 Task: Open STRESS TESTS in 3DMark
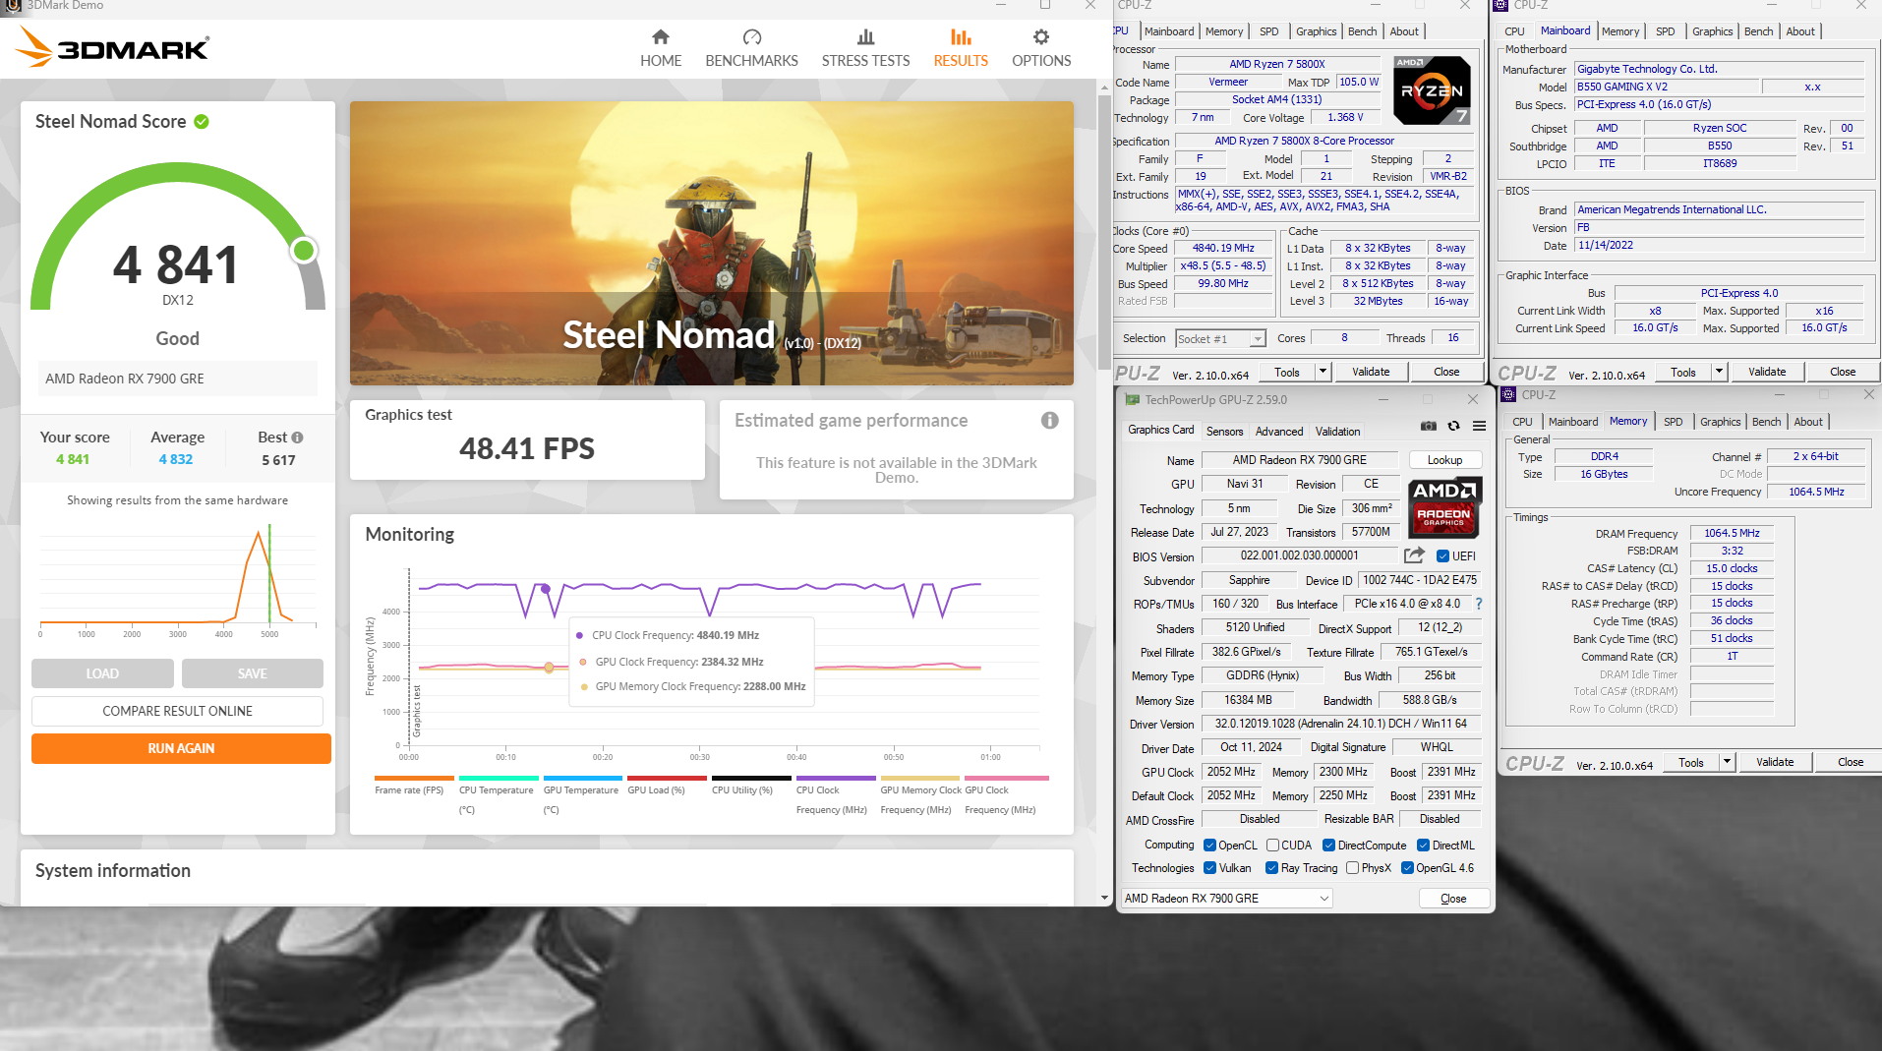point(865,48)
